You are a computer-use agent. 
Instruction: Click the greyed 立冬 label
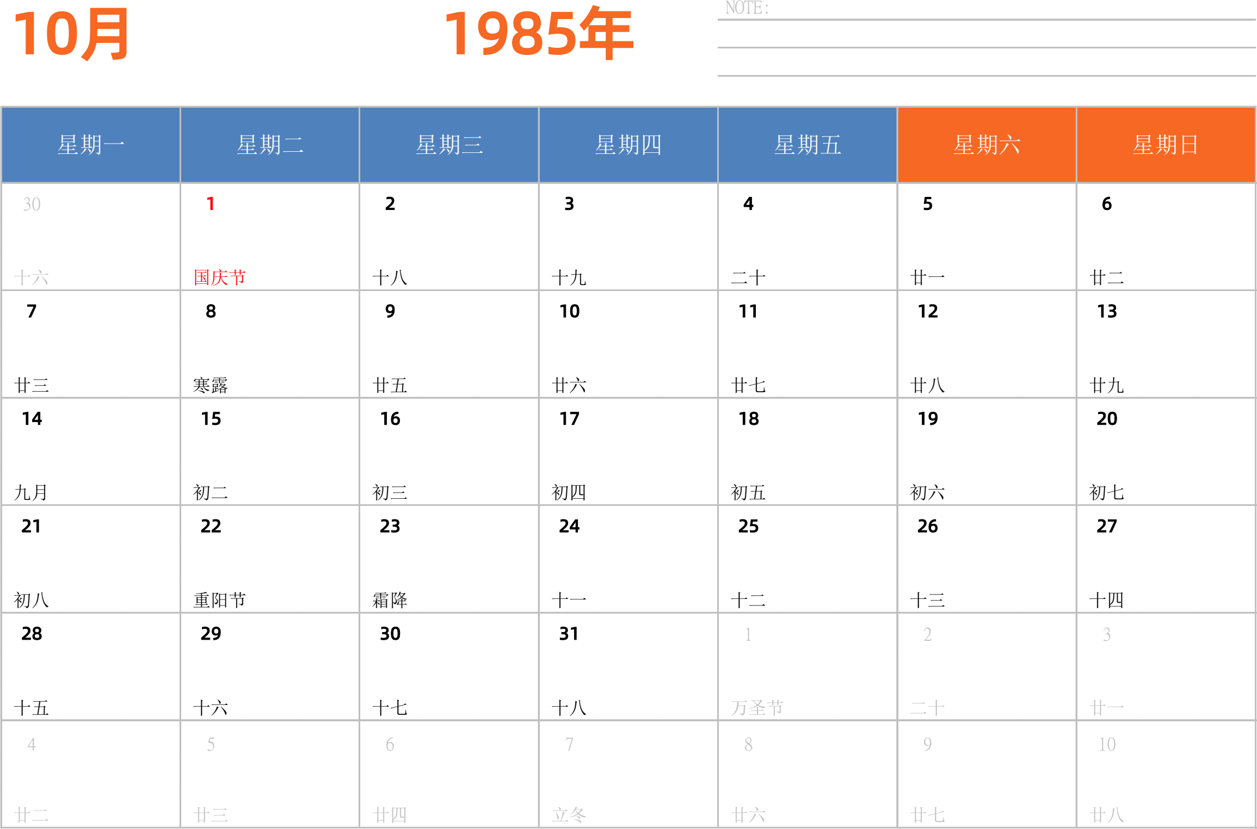569,815
